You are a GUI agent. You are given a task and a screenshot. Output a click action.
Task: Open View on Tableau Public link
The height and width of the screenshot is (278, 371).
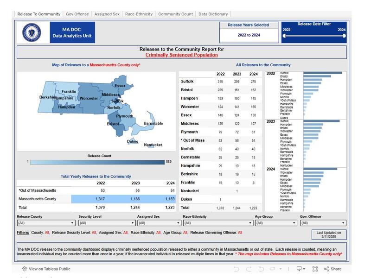click(45, 269)
